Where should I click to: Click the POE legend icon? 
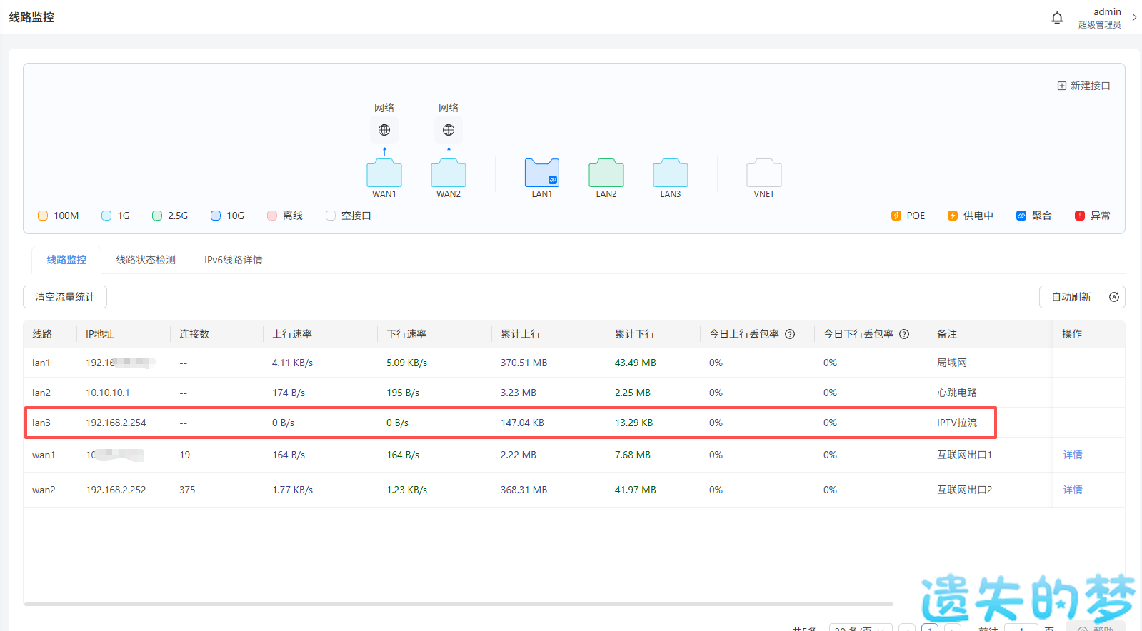click(896, 216)
